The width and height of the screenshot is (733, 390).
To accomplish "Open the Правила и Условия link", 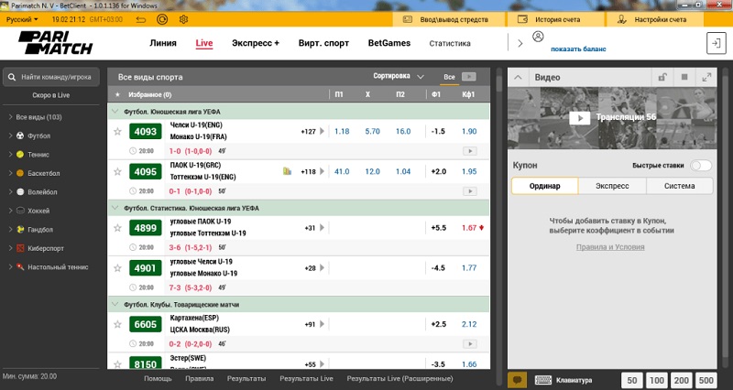I will point(611,247).
